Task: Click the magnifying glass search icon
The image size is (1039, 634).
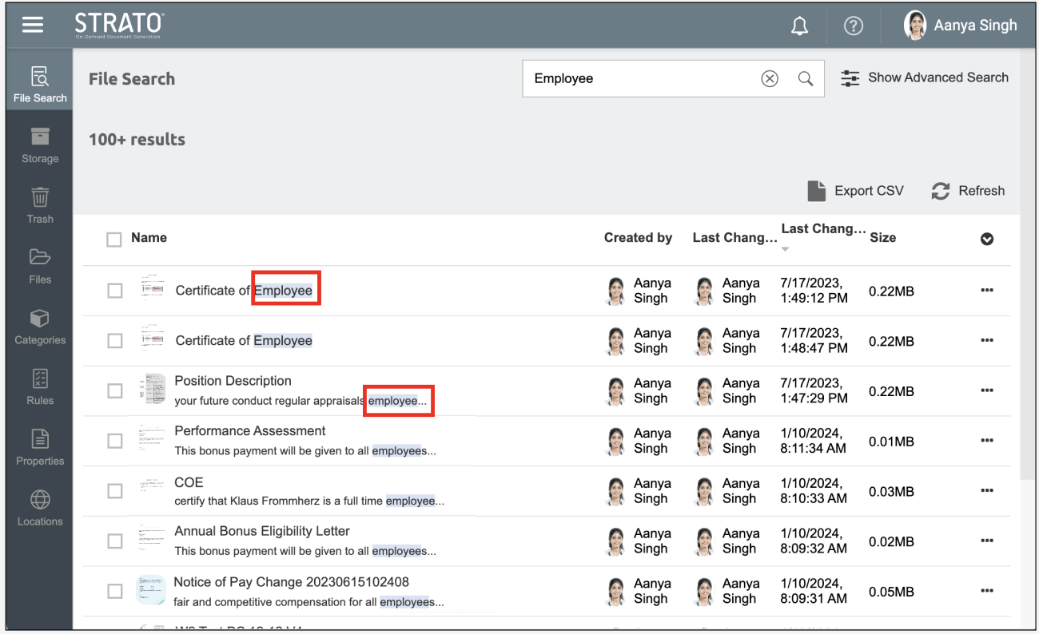Action: pos(806,78)
